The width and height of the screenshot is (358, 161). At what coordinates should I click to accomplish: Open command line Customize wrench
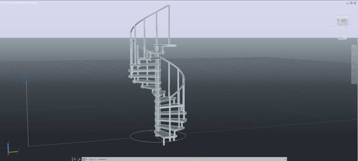click(x=79, y=159)
